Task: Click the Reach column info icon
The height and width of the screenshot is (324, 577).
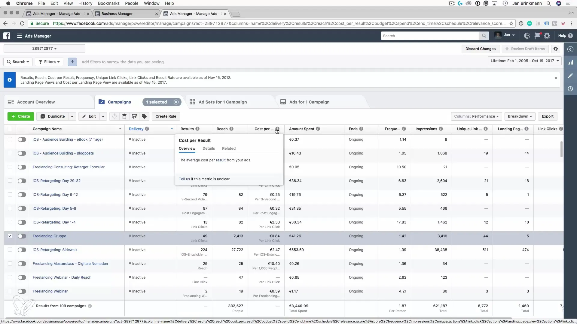Action: (231, 129)
